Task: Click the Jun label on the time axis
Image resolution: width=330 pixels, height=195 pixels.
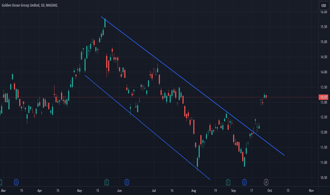Action: [x=119, y=191]
